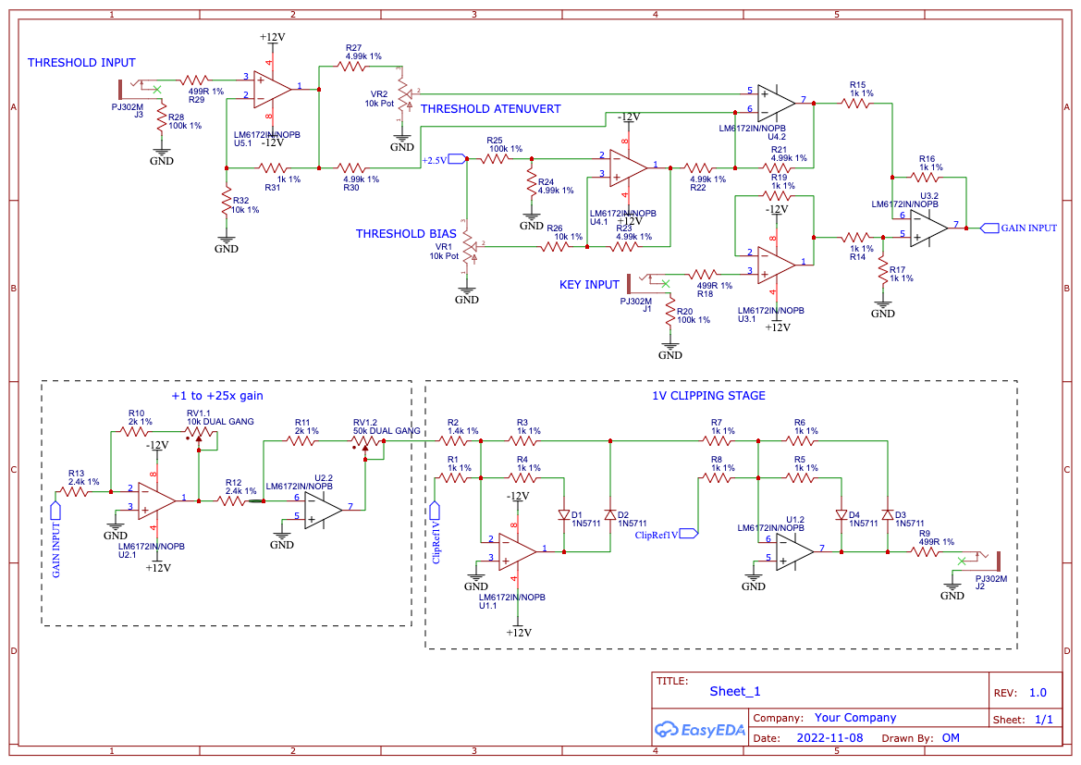Screen dimensions: 1081x765
Task: Select op-amp symbol U5.1
Action: click(272, 90)
